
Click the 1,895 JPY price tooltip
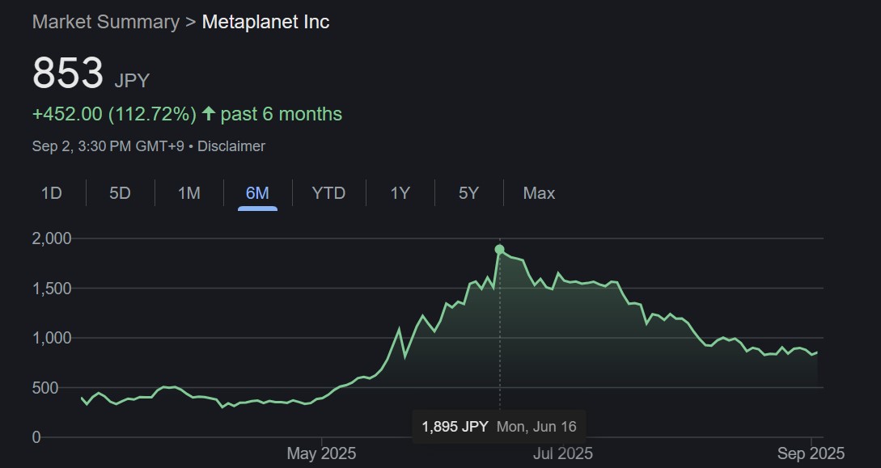pyautogui.click(x=455, y=426)
